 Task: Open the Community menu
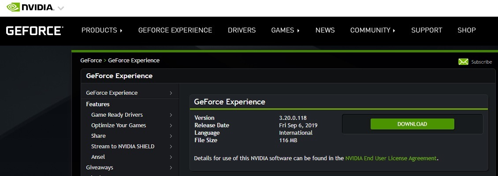372,30
